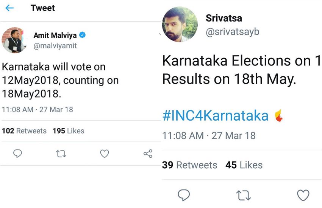The image size is (322, 208).
Task: View the 102 Retweets list
Action: point(24,131)
